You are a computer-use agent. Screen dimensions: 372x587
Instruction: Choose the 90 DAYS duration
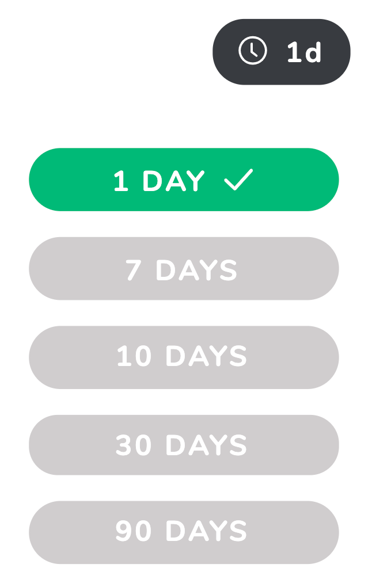coord(184,532)
